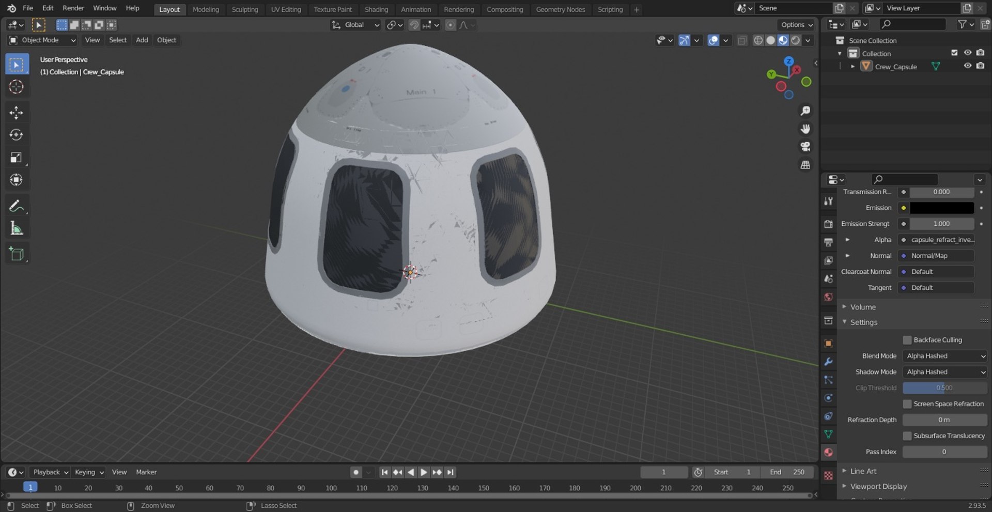Open the viewport Add menu

point(142,40)
